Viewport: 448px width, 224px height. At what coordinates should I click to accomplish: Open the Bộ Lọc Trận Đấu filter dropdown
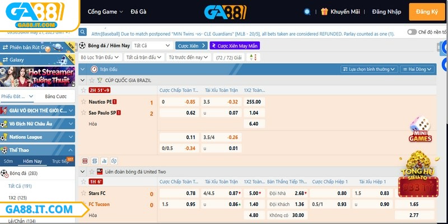(100, 58)
